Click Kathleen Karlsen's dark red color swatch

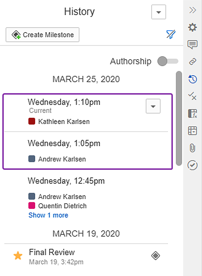pos(32,121)
